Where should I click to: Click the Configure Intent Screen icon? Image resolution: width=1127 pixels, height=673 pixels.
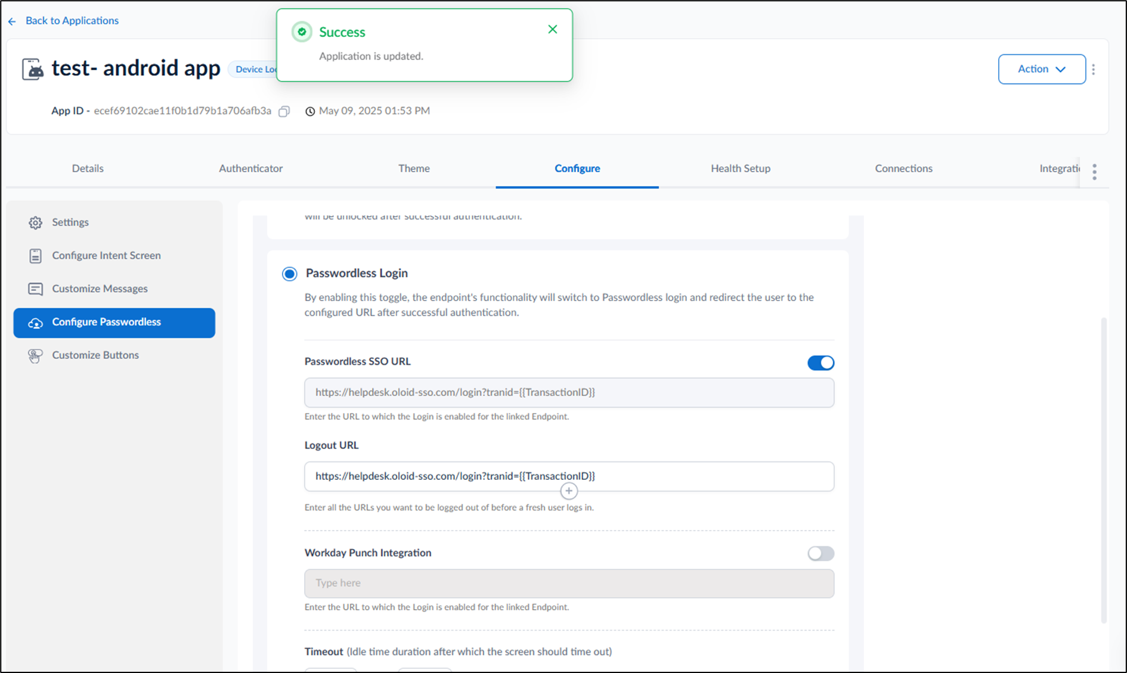(x=36, y=256)
